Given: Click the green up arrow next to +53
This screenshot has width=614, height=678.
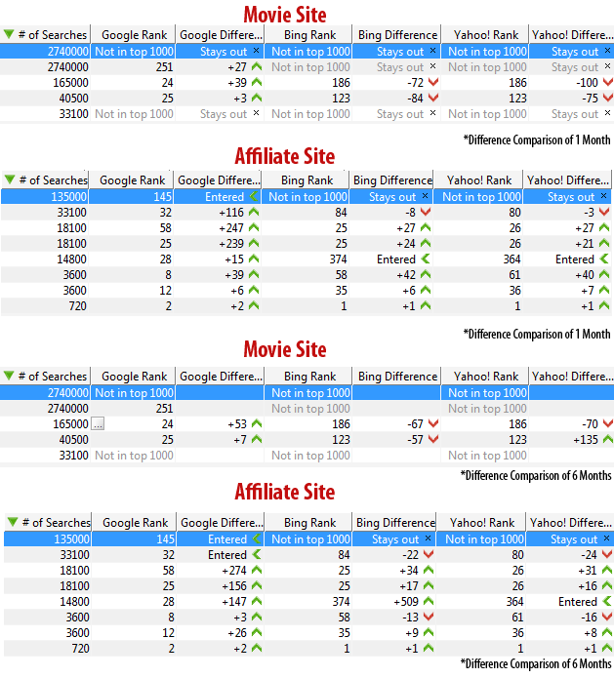Looking at the screenshot, I should pyautogui.click(x=257, y=423).
